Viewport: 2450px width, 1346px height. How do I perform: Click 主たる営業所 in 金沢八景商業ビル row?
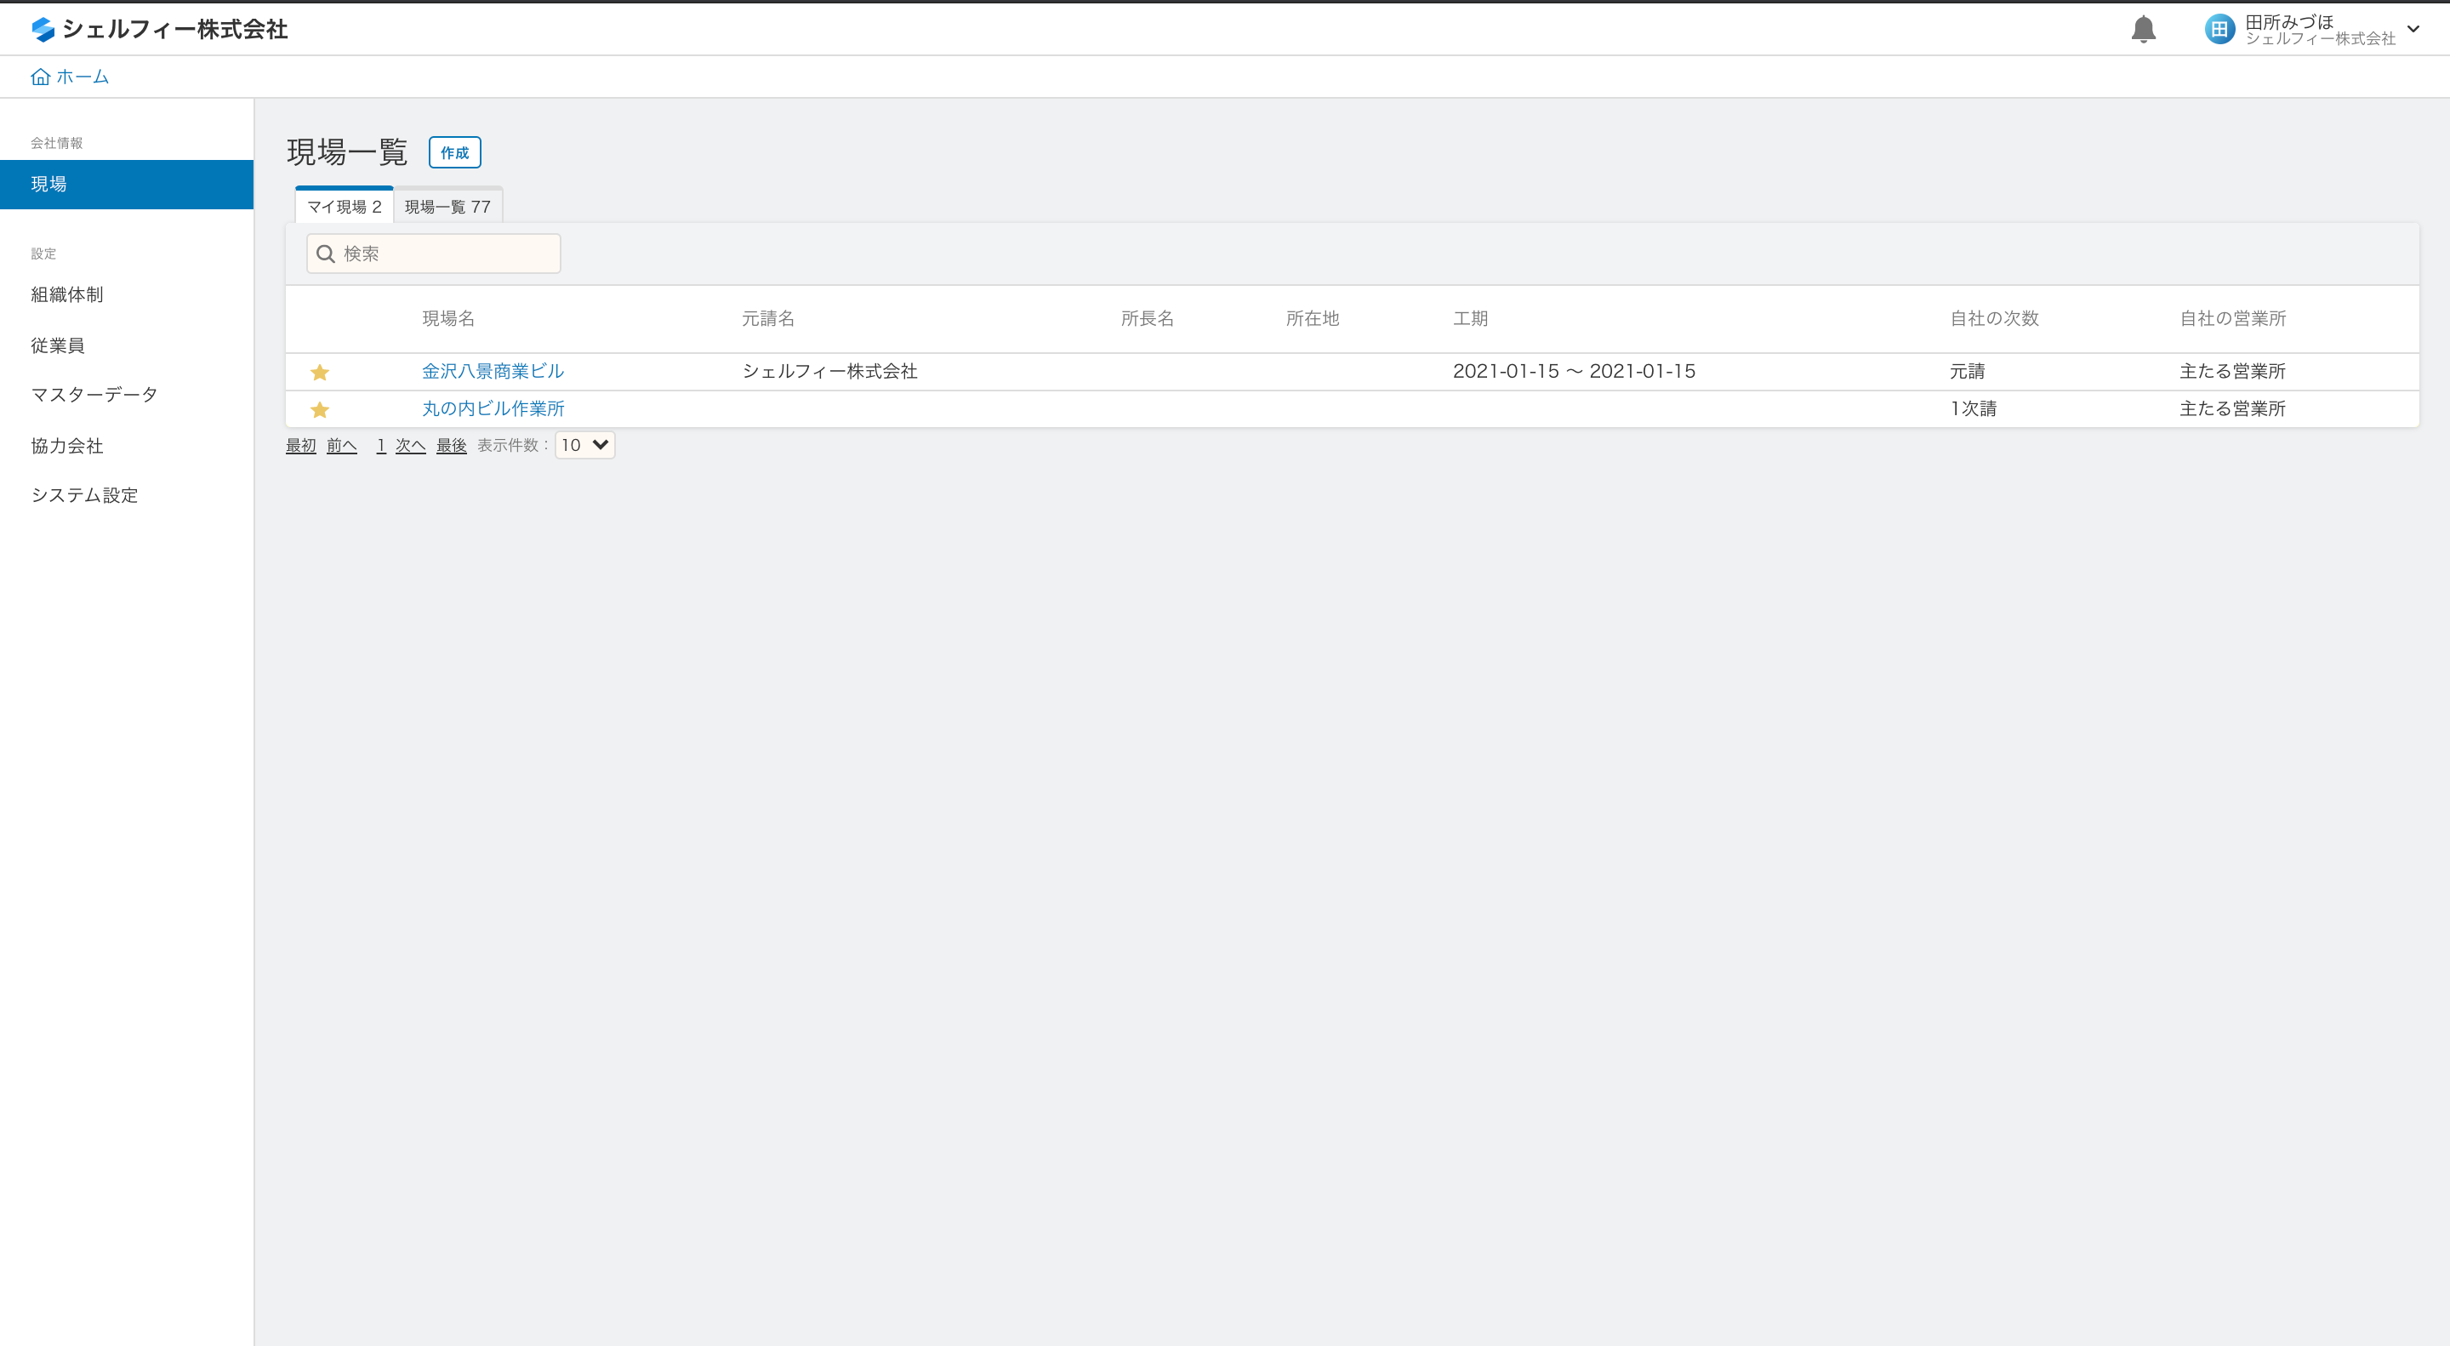pyautogui.click(x=2232, y=371)
